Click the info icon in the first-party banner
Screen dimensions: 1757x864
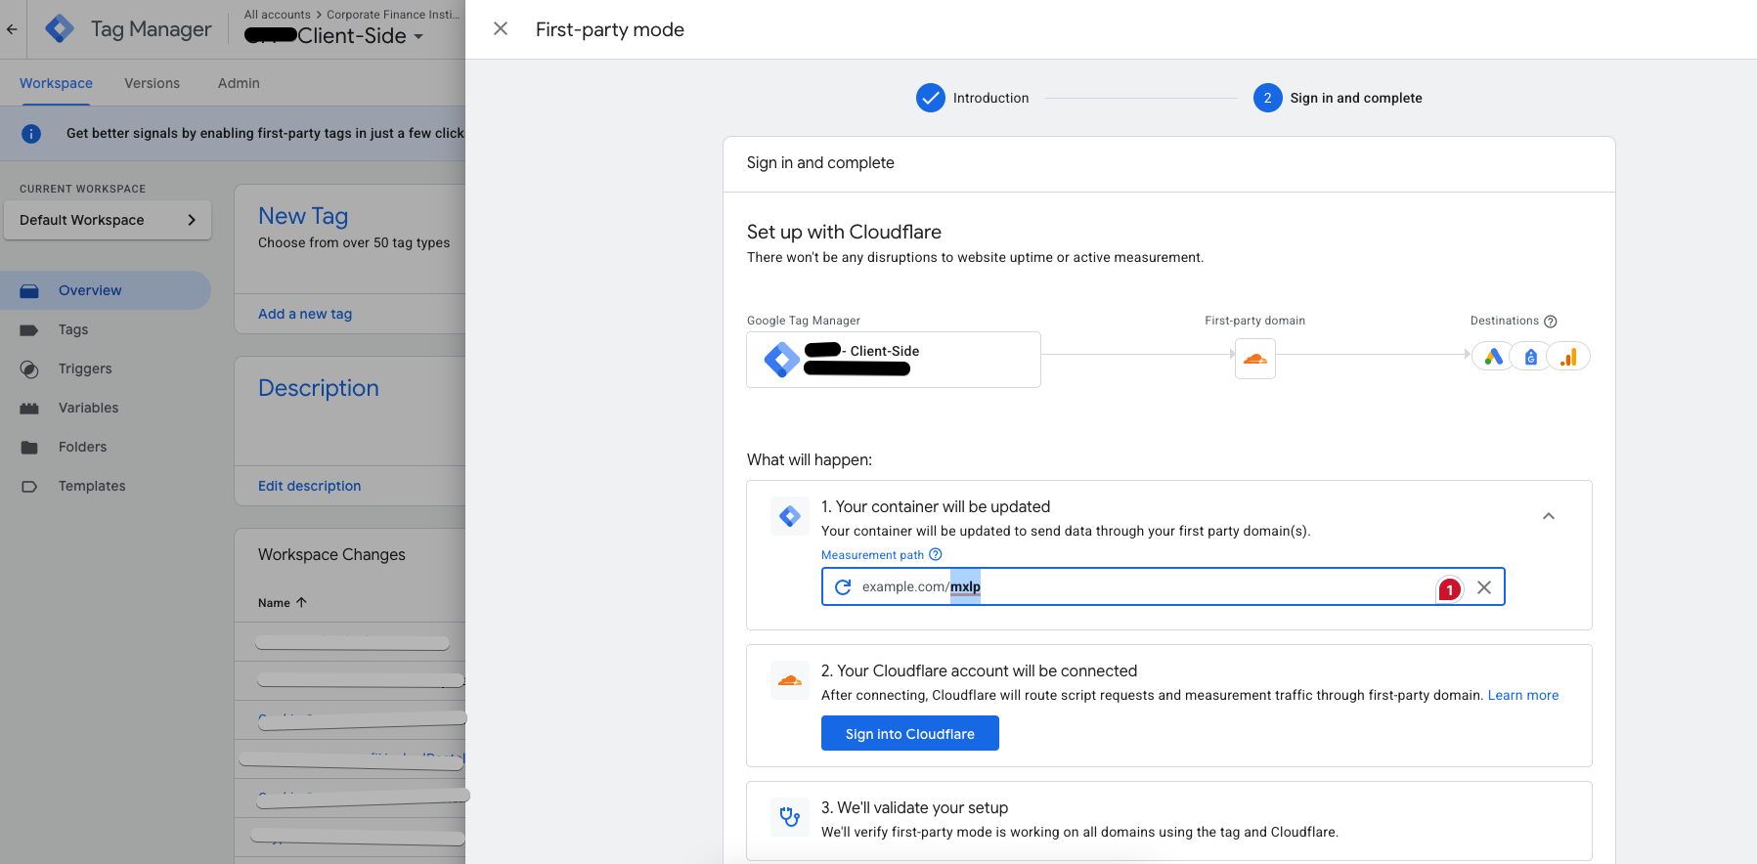click(31, 134)
